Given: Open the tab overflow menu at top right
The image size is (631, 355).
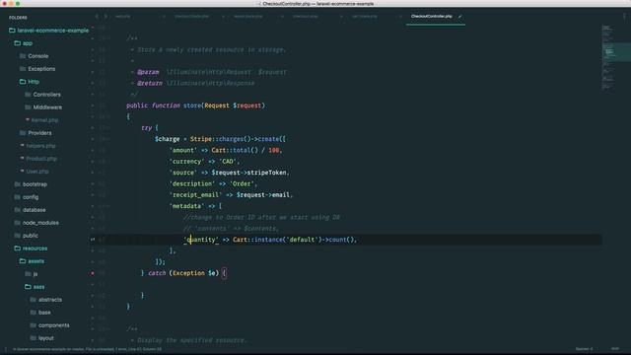Looking at the screenshot, I should (624, 17).
